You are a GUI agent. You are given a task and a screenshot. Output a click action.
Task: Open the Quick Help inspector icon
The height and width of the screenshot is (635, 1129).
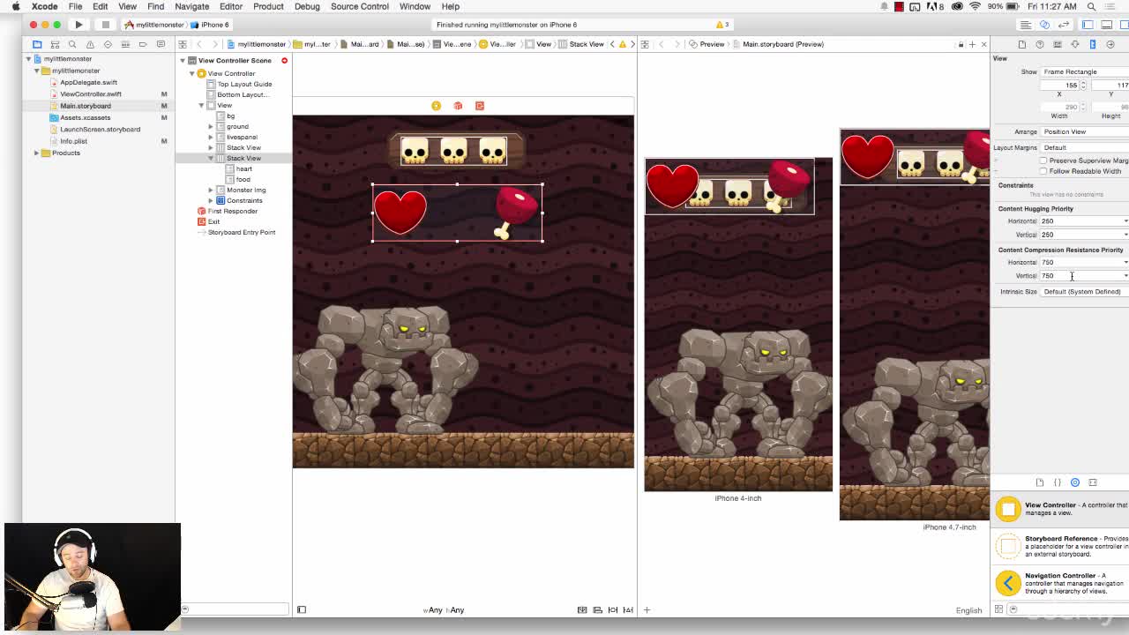click(1040, 44)
